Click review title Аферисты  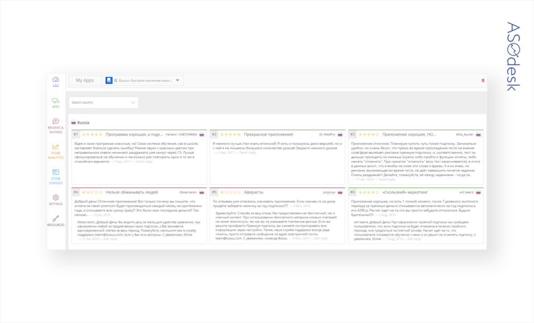pyautogui.click(x=253, y=192)
